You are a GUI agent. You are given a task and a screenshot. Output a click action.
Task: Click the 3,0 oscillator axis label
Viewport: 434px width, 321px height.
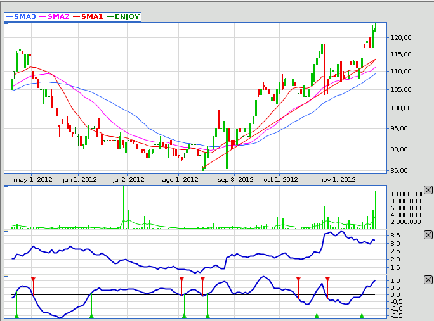click(395, 244)
